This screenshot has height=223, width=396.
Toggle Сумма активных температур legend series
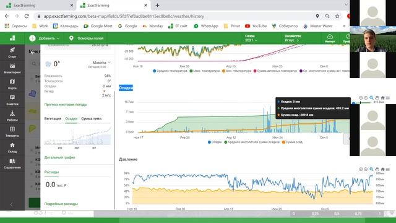pos(275,71)
